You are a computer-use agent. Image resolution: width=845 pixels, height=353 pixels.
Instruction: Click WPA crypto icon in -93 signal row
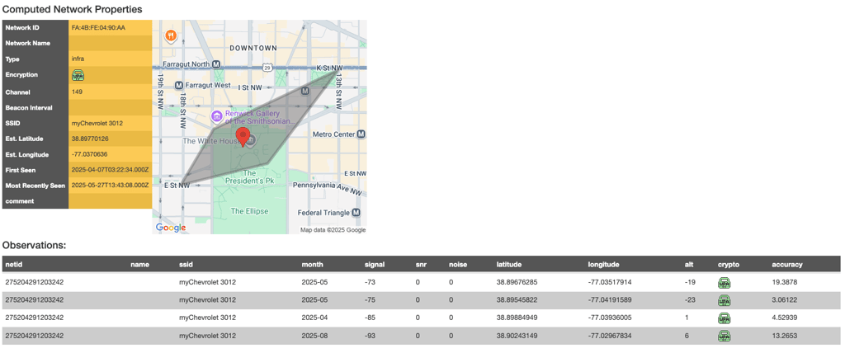(724, 337)
